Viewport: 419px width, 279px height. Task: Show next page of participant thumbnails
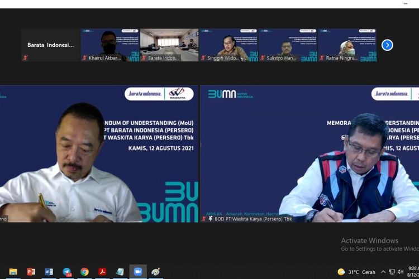(387, 45)
